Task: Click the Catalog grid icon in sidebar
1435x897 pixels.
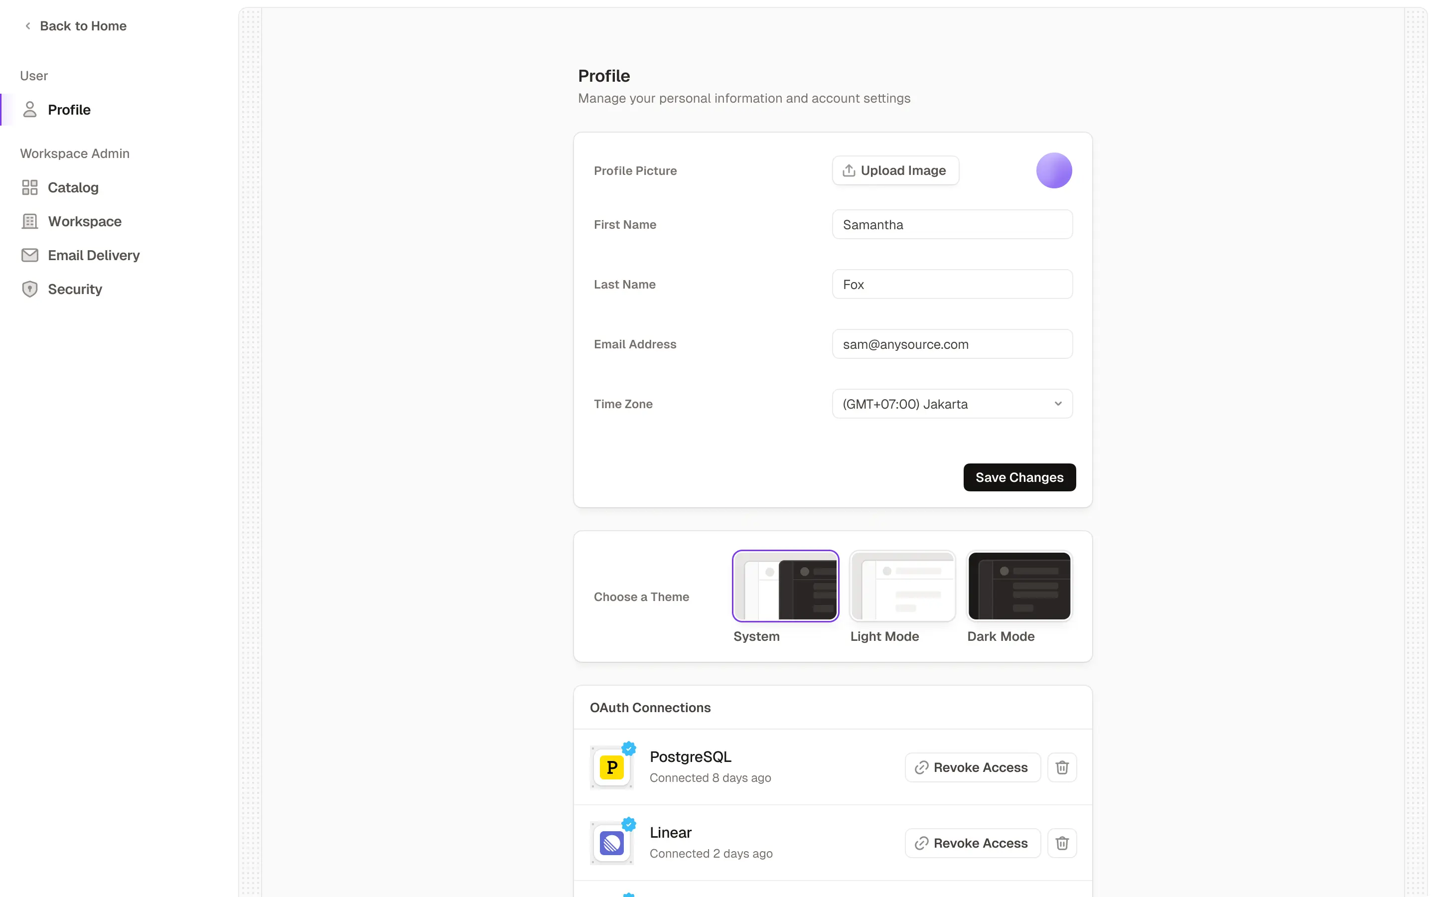Action: tap(30, 187)
